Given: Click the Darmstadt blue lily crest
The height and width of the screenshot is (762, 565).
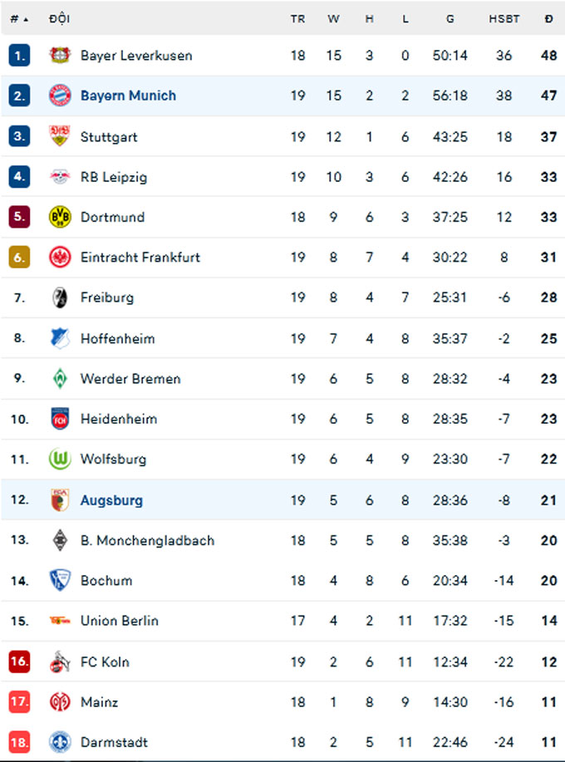Looking at the screenshot, I should point(60,742).
